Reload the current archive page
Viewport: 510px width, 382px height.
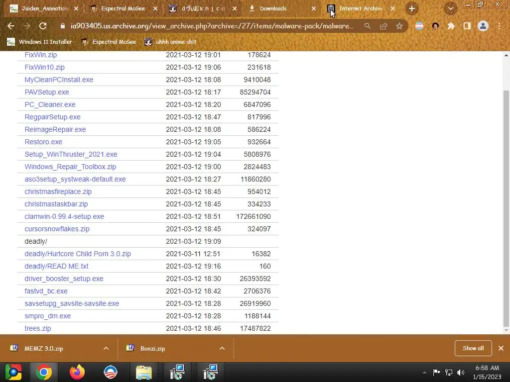click(x=43, y=26)
